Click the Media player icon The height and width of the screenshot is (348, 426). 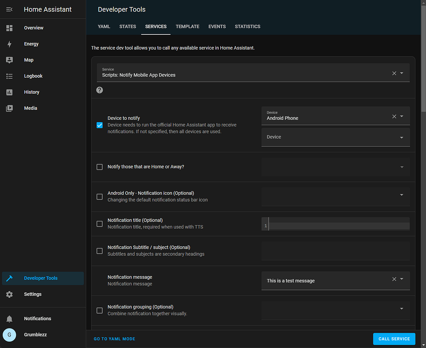click(x=9, y=108)
